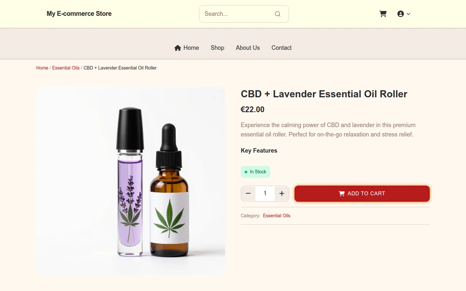Viewport: 466px width, 291px height.
Task: Go to About Us page
Action: [x=248, y=48]
